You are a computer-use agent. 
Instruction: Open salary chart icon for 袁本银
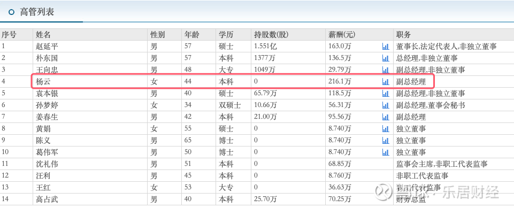click(386, 94)
